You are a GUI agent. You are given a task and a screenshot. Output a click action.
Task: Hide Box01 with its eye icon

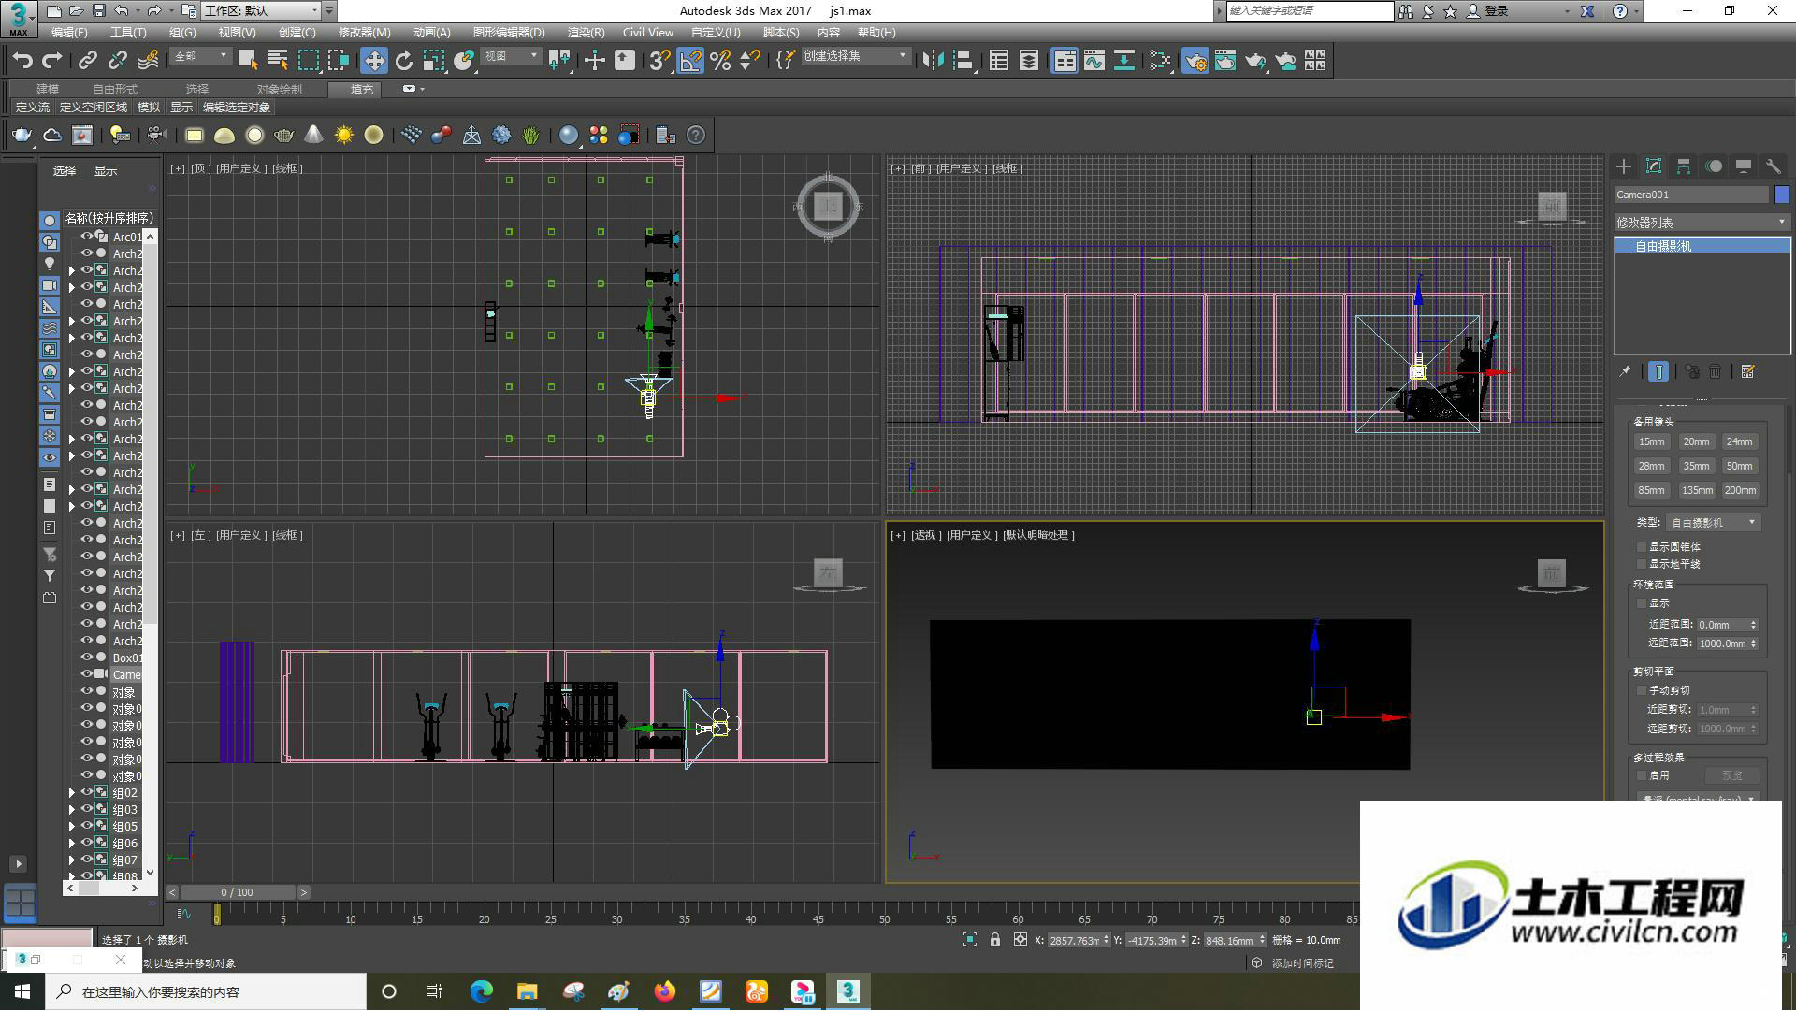pyautogui.click(x=87, y=658)
